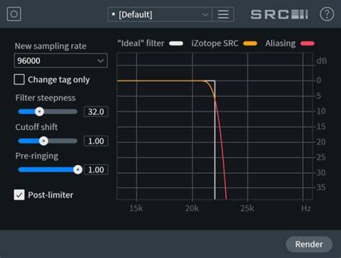341x258 pixels.
Task: Click the "Ideal" filter legend text
Action: (x=141, y=43)
